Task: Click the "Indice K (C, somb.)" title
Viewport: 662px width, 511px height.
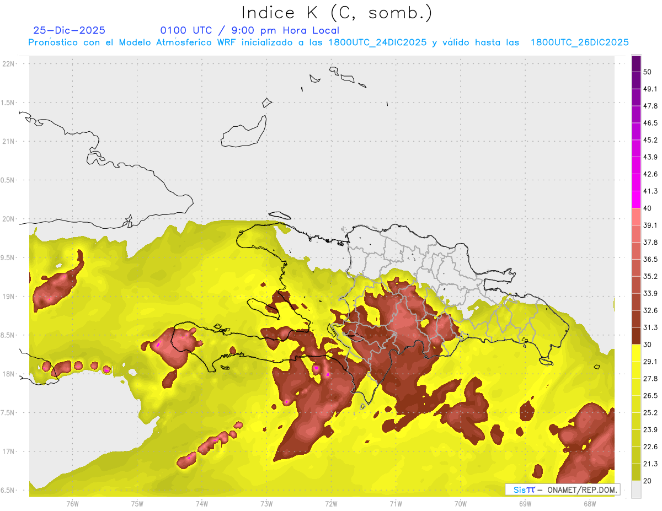Action: 337,12
